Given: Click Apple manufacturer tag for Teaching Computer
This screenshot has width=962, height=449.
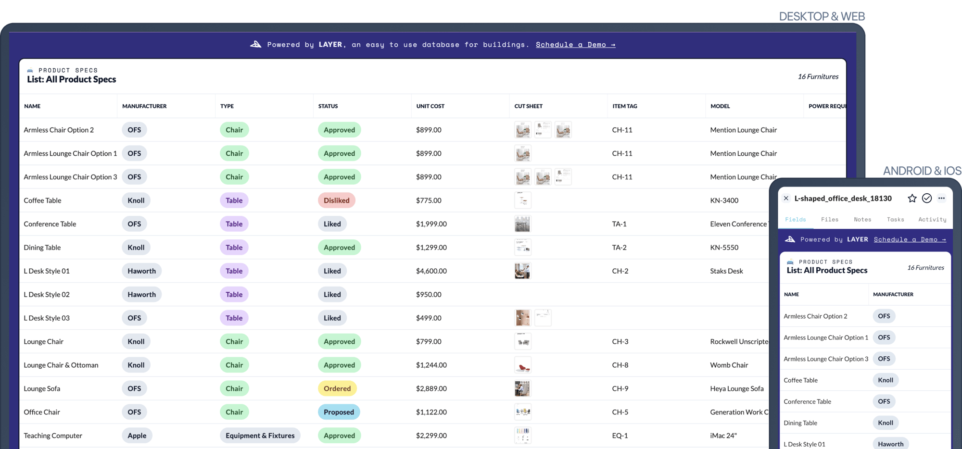Looking at the screenshot, I should point(137,436).
